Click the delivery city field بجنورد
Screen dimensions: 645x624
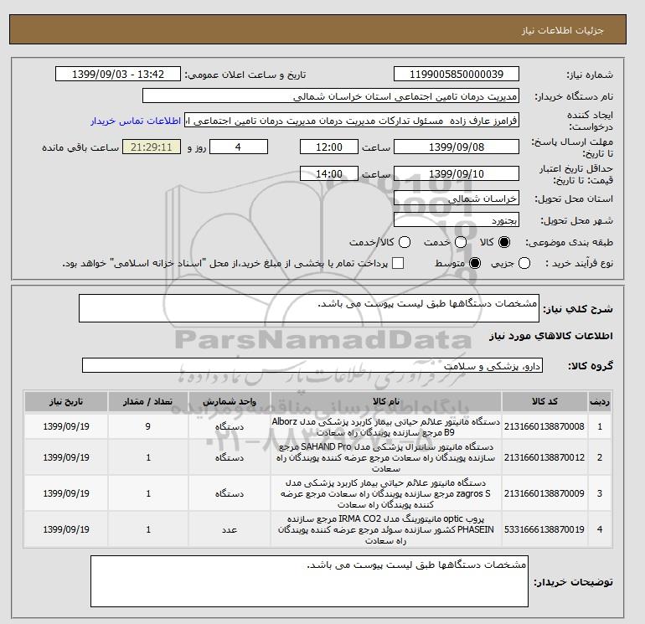point(457,220)
